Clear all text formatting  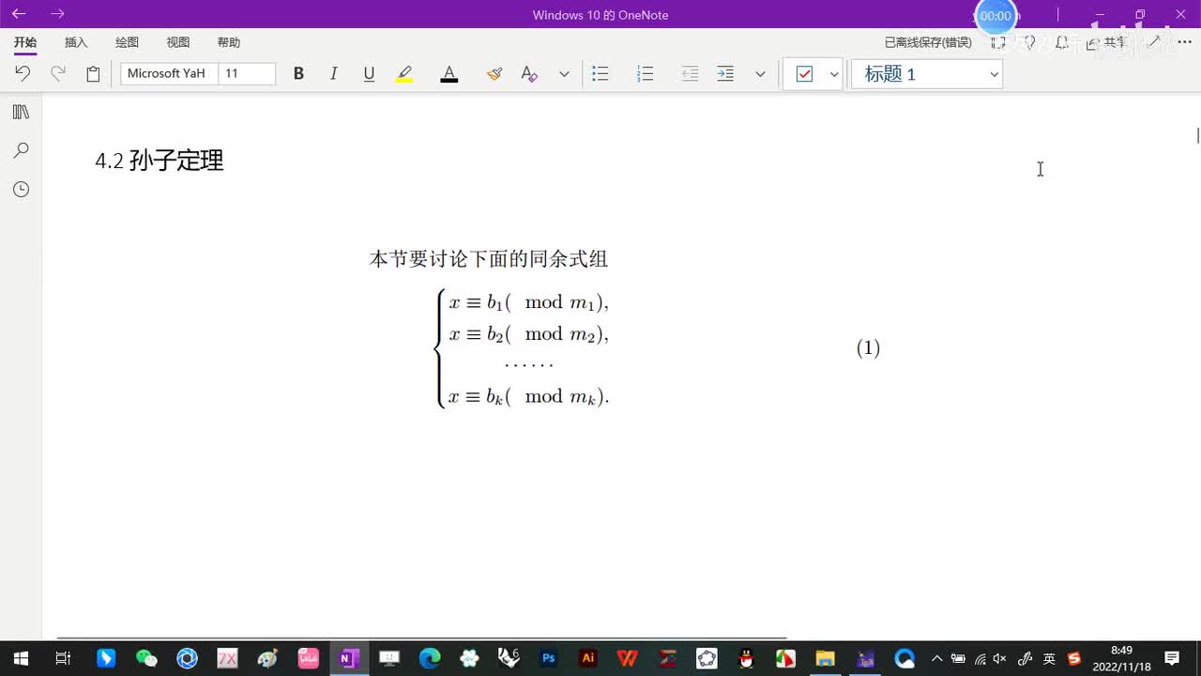click(529, 73)
